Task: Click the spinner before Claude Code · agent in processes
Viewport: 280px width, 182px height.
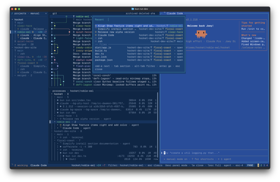Action: coord(61,128)
